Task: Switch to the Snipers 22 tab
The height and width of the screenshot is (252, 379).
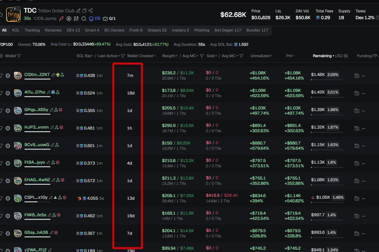Action: [x=157, y=30]
